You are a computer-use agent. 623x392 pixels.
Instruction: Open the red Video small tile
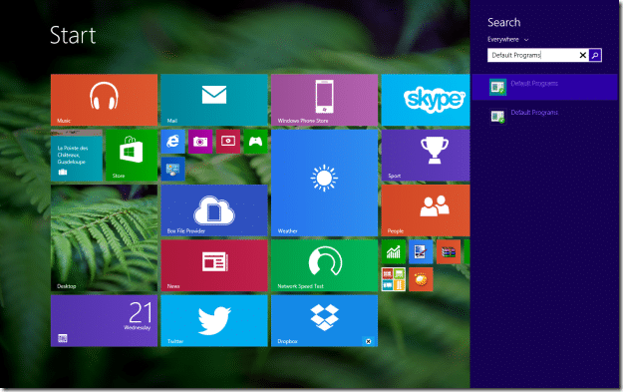pyautogui.click(x=228, y=141)
